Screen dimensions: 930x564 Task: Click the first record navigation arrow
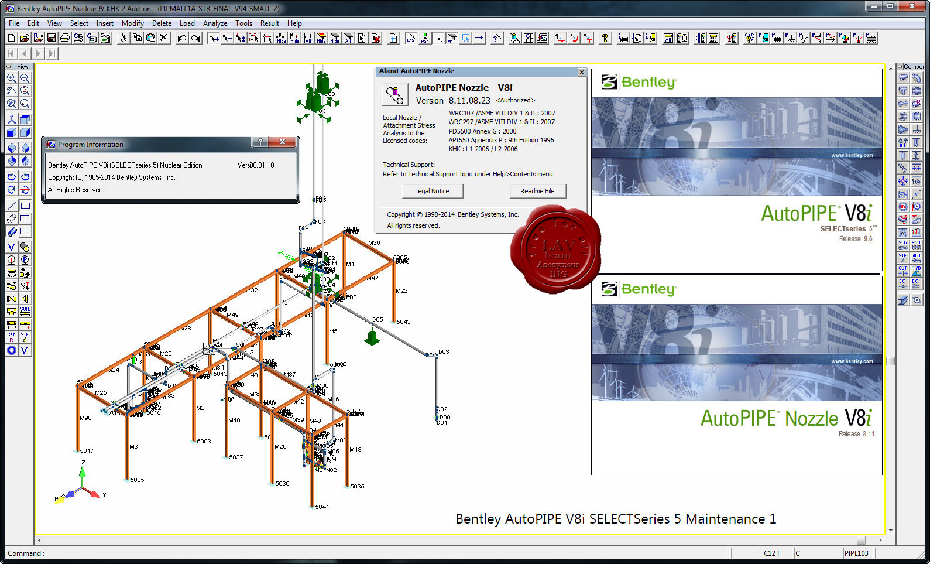tap(11, 53)
